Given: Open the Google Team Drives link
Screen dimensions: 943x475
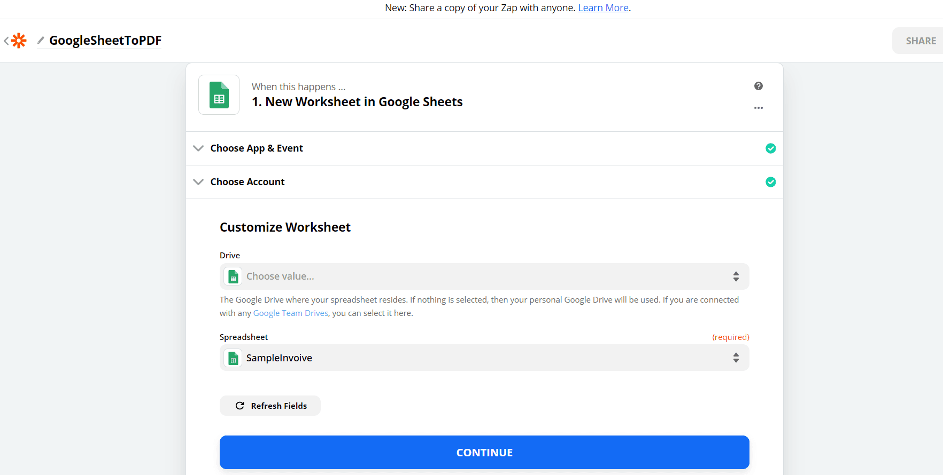Looking at the screenshot, I should pos(290,313).
